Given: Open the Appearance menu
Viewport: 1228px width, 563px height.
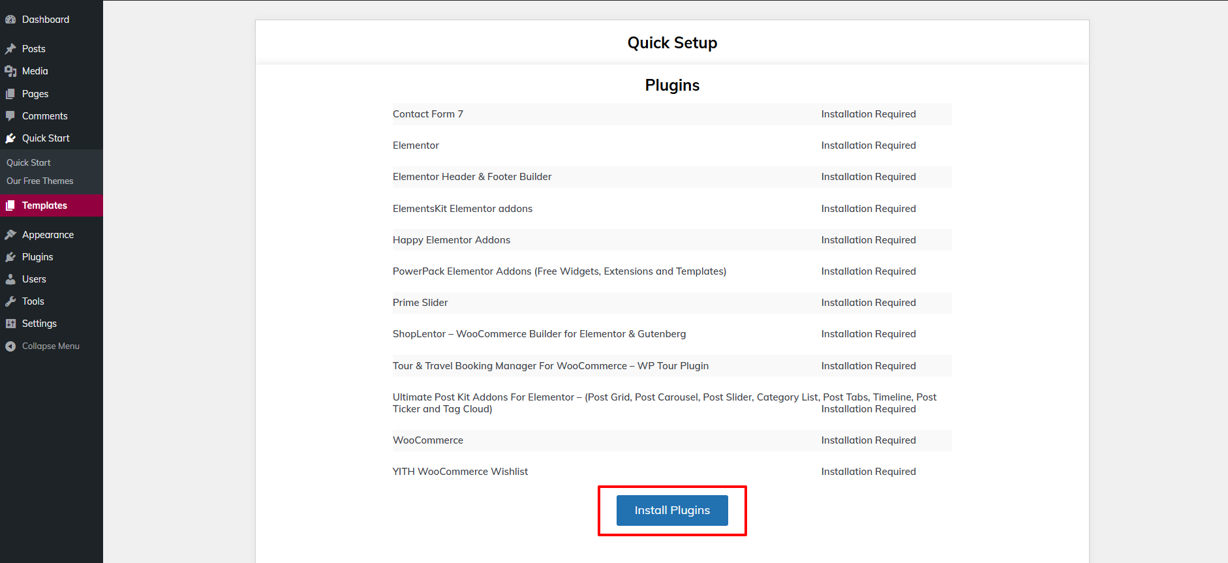Looking at the screenshot, I should pos(52,235).
